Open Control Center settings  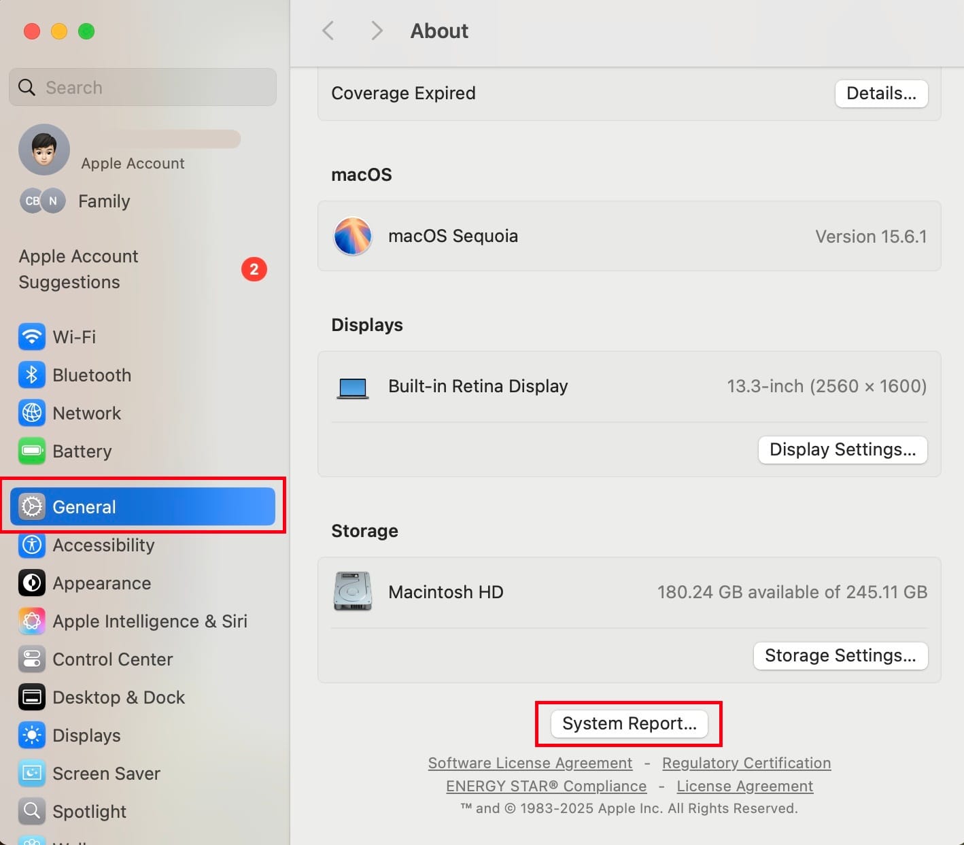coord(112,659)
